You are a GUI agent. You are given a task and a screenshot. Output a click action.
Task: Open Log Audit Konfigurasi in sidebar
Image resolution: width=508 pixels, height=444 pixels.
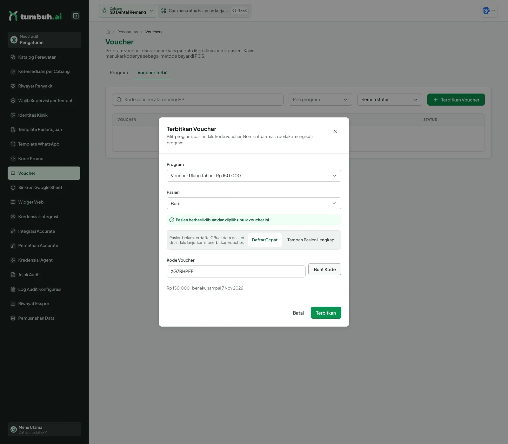click(x=44, y=289)
